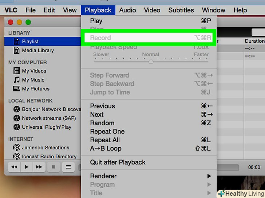Open the View menu
The image size is (265, 198).
pyautogui.click(x=70, y=10)
